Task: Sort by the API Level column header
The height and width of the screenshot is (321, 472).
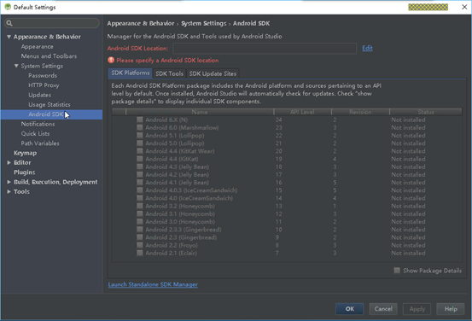Action: [302, 112]
